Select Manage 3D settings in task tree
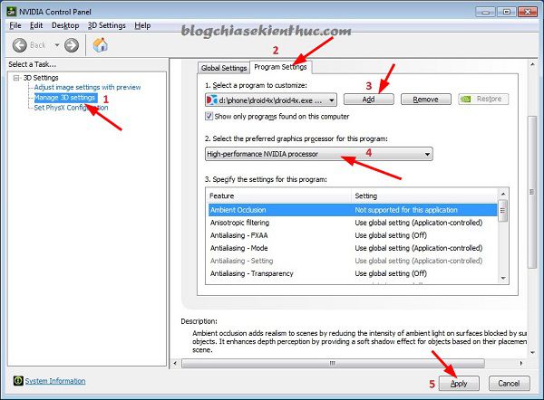Viewport: 544px width, 400px height. coord(65,98)
